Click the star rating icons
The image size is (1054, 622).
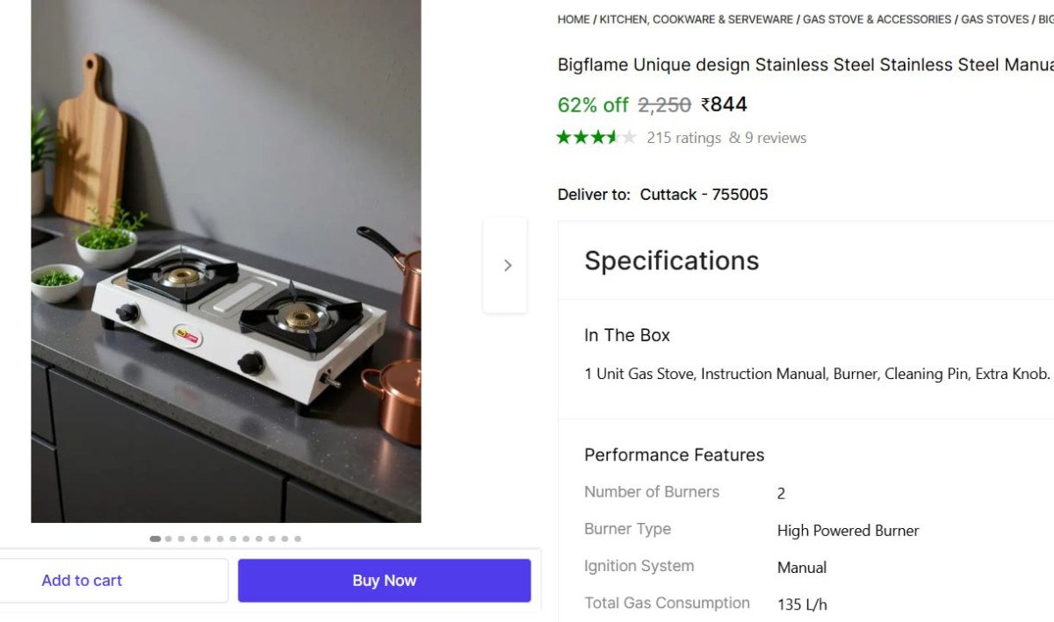(x=596, y=138)
